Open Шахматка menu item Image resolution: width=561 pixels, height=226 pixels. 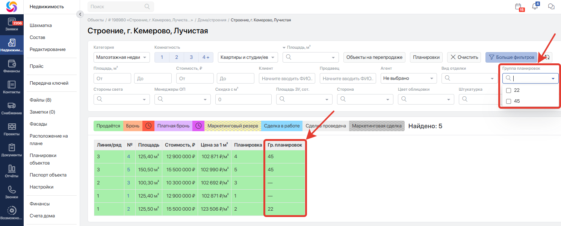(x=41, y=25)
